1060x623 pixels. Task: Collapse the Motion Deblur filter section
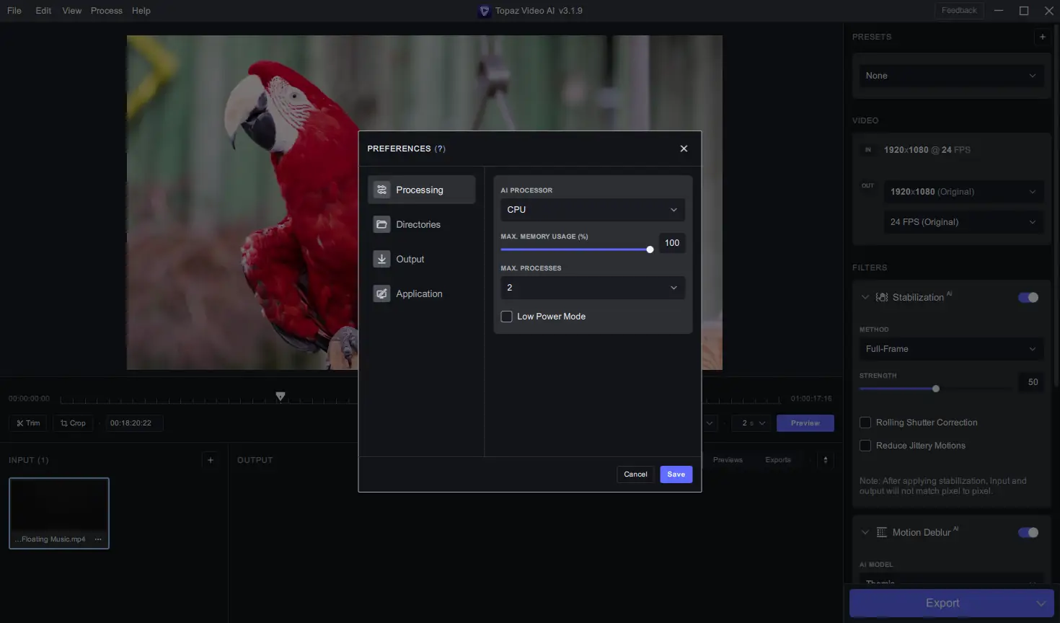[x=865, y=532]
